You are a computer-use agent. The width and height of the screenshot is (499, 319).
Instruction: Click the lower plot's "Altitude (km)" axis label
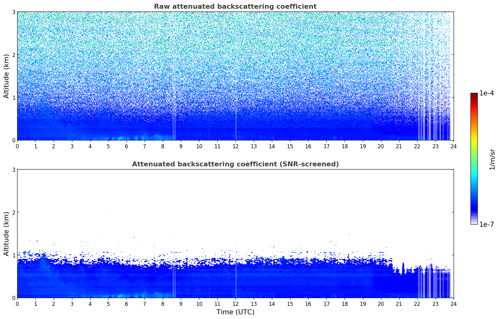(x=6, y=234)
